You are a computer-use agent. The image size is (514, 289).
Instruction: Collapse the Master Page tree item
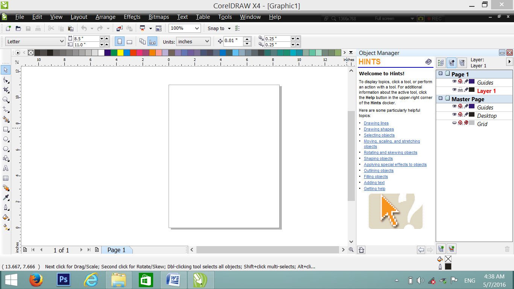tap(441, 99)
